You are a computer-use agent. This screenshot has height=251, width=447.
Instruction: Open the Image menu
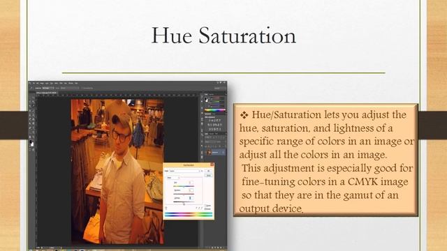click(42, 83)
